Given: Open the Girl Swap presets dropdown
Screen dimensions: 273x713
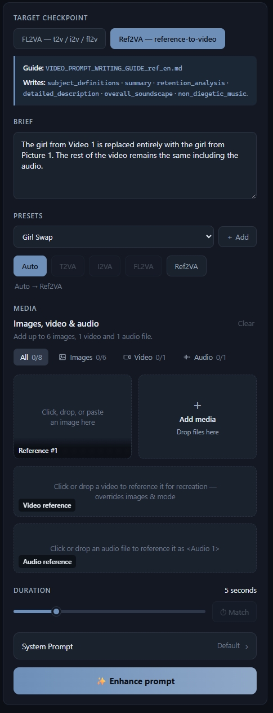Looking at the screenshot, I should coord(114,237).
